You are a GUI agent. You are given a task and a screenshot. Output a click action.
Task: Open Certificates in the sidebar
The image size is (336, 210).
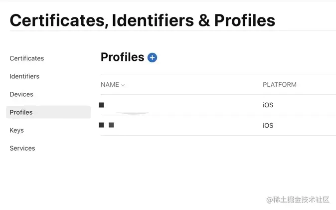coord(27,58)
